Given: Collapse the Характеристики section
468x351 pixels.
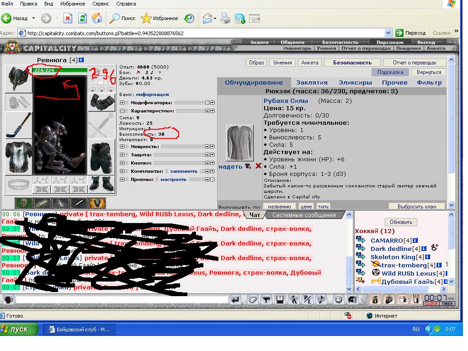Looking at the screenshot, I should [122, 111].
